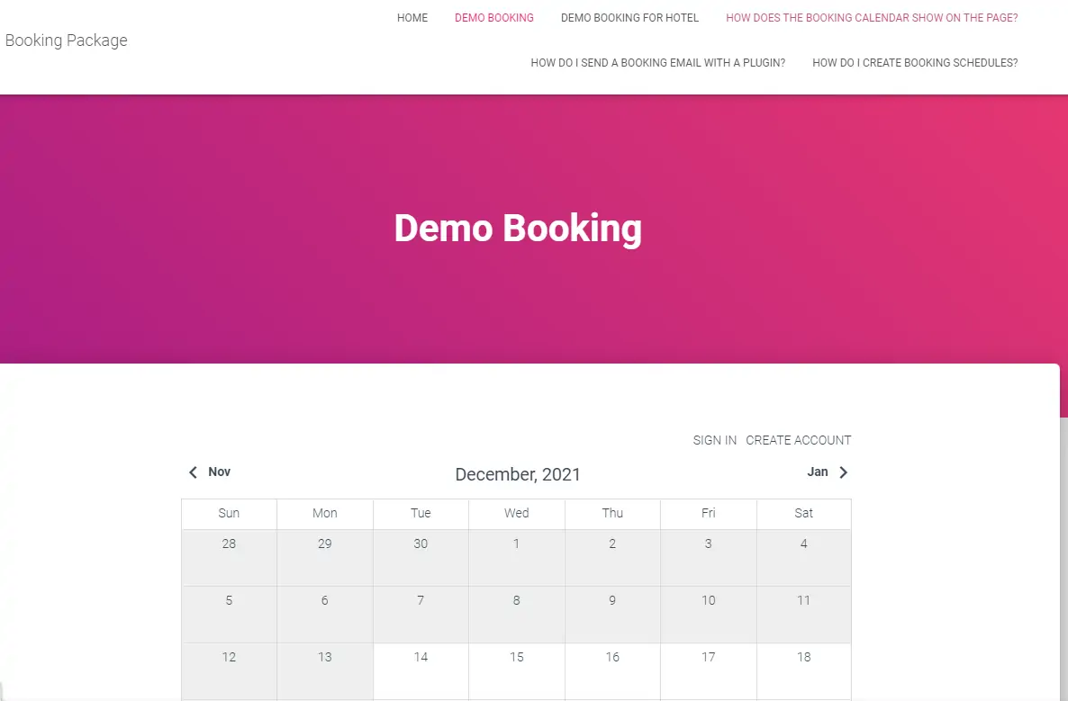Click the Create Account link
Screen dimensions: 1068x701
pyautogui.click(x=798, y=440)
